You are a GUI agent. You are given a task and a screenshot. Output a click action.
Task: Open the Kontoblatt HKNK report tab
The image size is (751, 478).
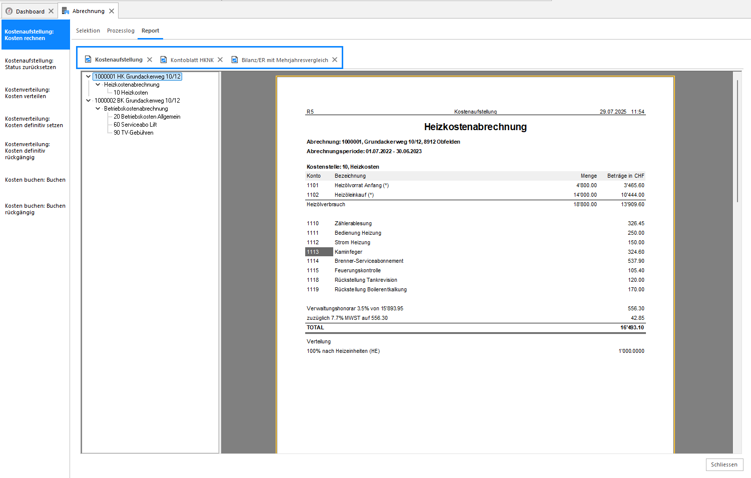tap(192, 60)
